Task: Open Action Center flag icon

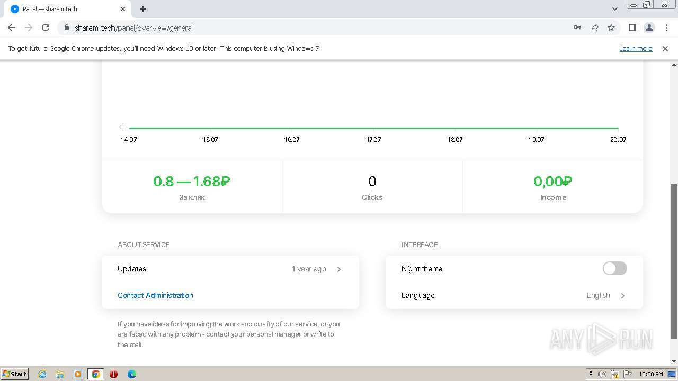Action: coord(628,374)
